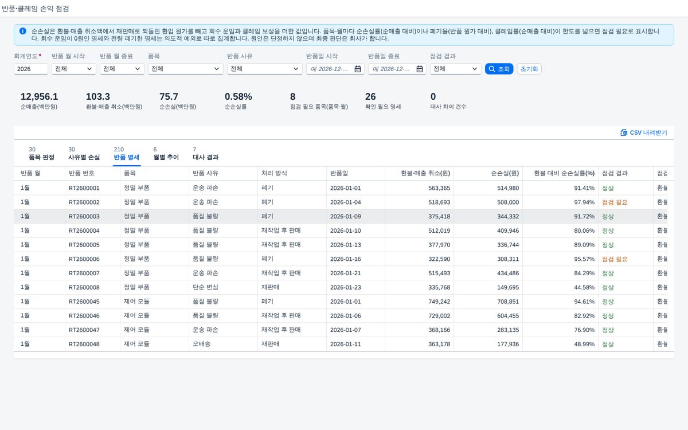688x430 pixels.
Task: Click the 품목 column header
Action: click(154, 173)
